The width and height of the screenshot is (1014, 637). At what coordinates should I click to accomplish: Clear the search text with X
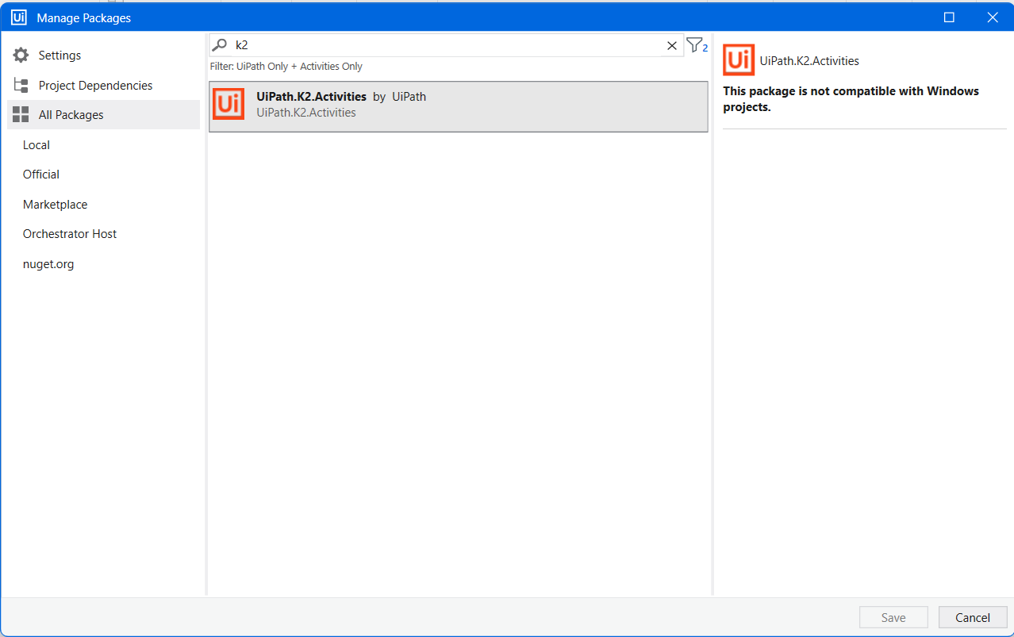[672, 45]
